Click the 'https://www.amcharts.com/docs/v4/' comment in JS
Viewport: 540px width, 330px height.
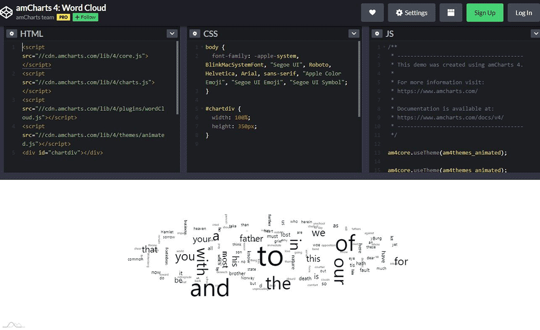pos(451,118)
